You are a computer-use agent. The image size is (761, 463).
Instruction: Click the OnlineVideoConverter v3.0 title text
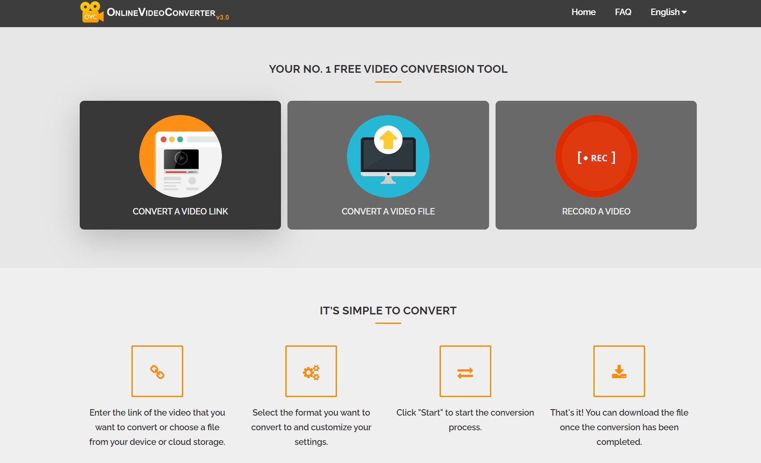[168, 13]
